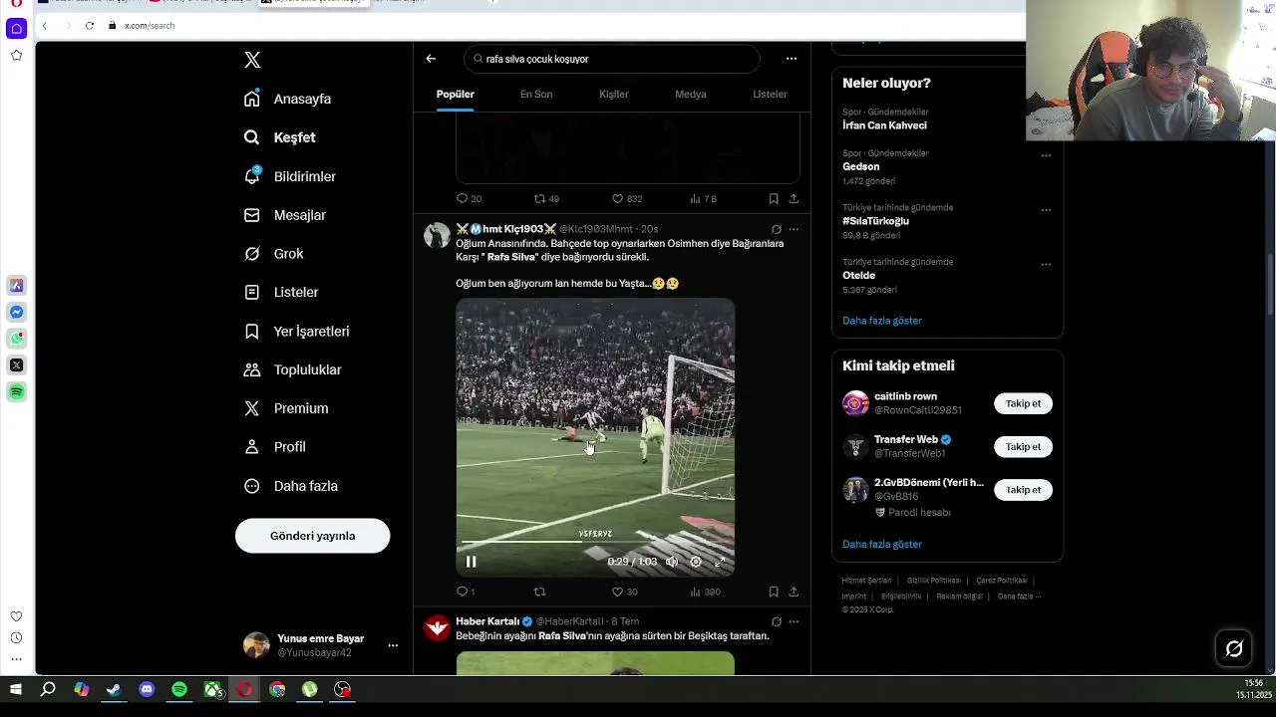The height and width of the screenshot is (717, 1276).
Task: Open account menu for Yunus emre Bayar
Action: (393, 645)
